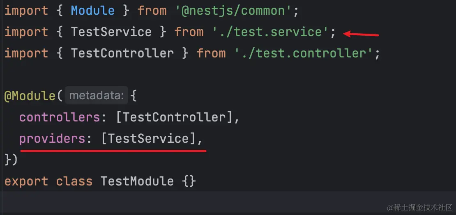Select the providers property key
The width and height of the screenshot is (456, 215).
tap(52, 139)
